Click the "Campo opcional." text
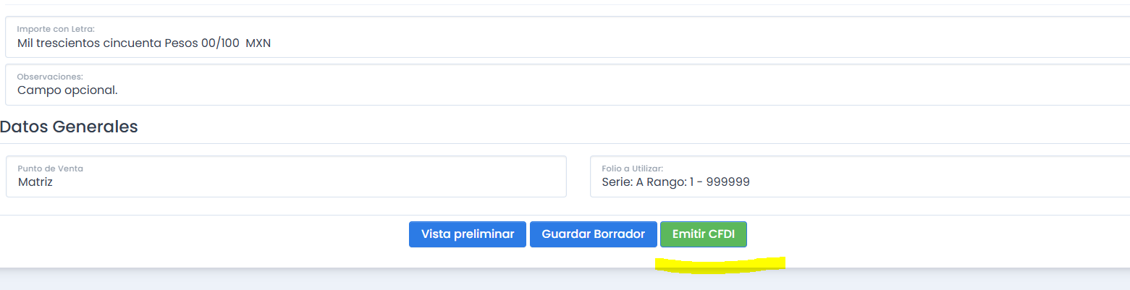This screenshot has height=290, width=1130. click(x=67, y=91)
